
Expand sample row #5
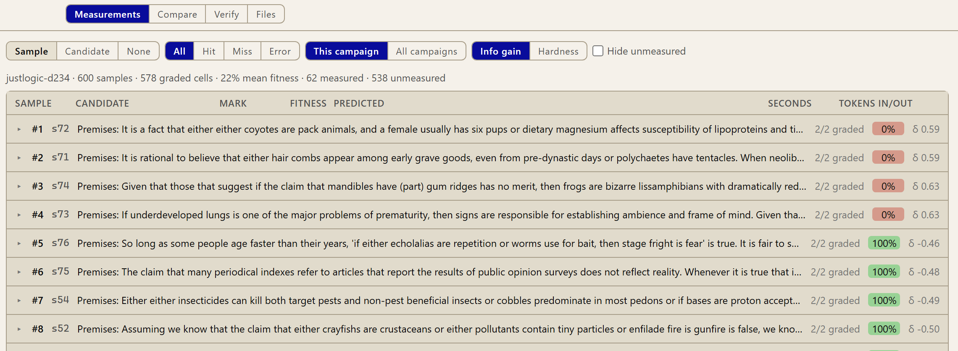(19, 244)
